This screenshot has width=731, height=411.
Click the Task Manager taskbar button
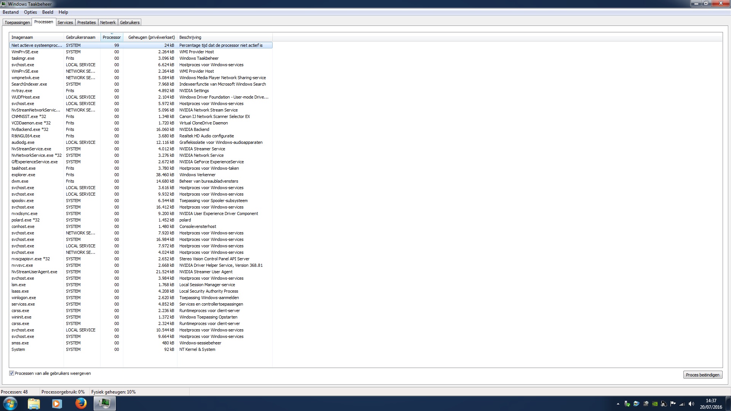[105, 403]
